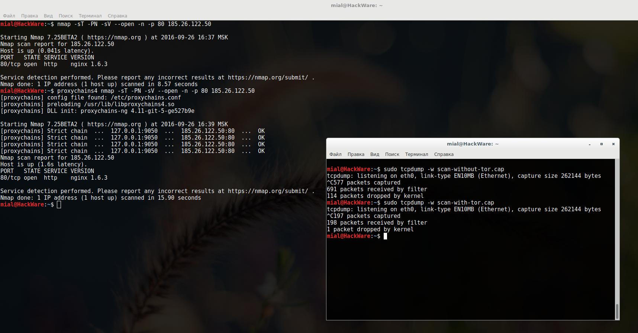Image resolution: width=638 pixels, height=333 pixels.
Task: Open Справка menu in the maximized background terminal
Action: (x=117, y=16)
